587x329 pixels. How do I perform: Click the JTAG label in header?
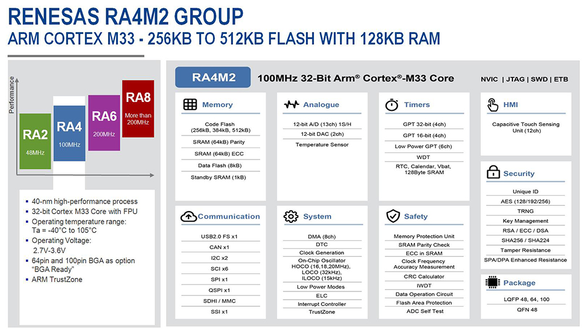(x=514, y=79)
